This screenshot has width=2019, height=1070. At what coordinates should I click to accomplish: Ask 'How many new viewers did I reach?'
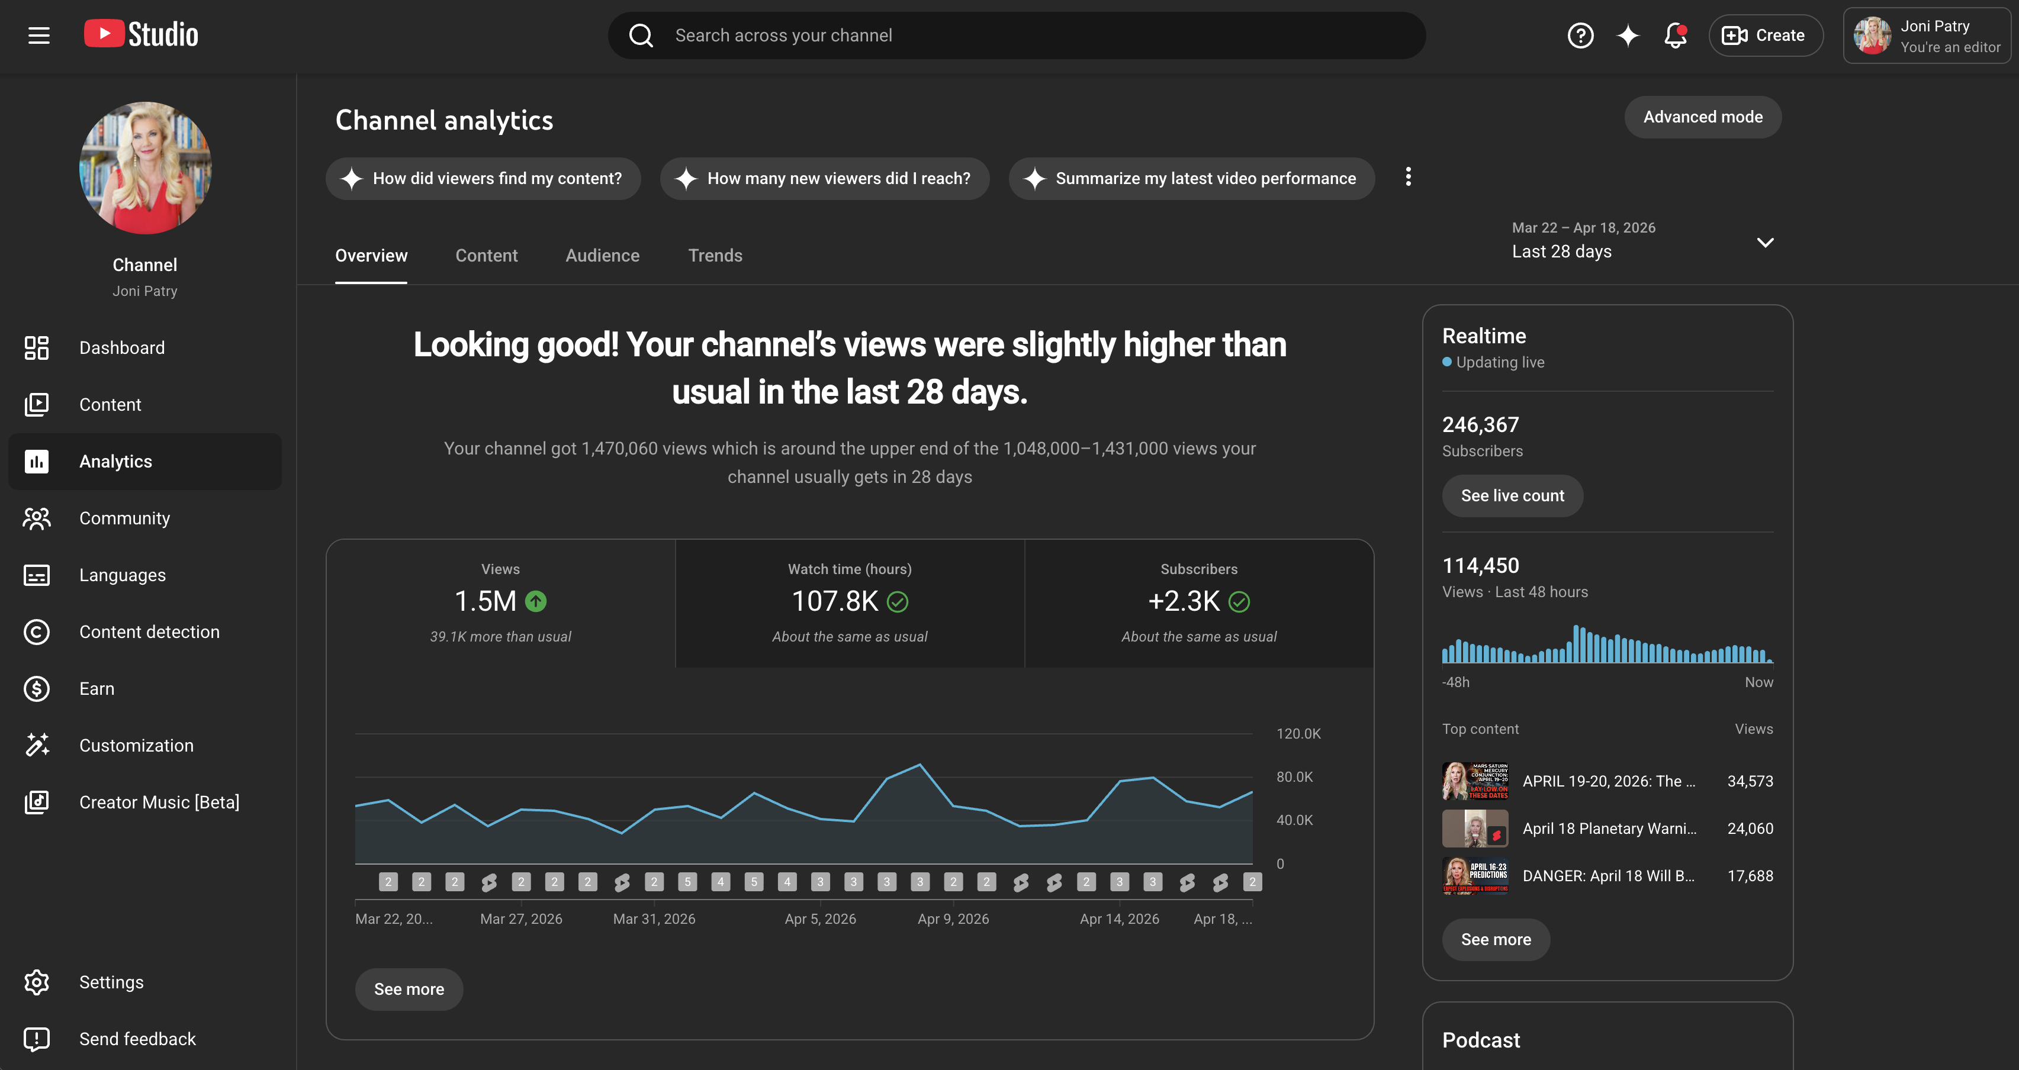(x=825, y=179)
